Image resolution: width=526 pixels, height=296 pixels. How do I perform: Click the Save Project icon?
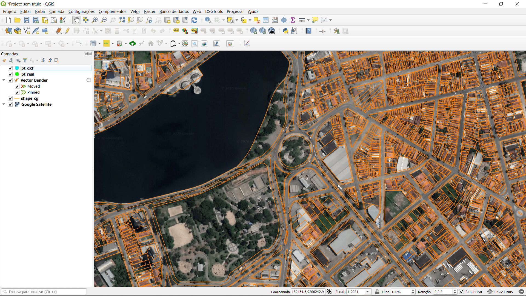(x=27, y=20)
